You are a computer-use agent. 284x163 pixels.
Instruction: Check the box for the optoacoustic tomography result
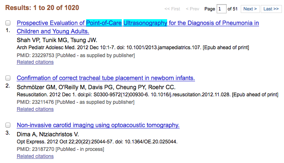coord(8,125)
